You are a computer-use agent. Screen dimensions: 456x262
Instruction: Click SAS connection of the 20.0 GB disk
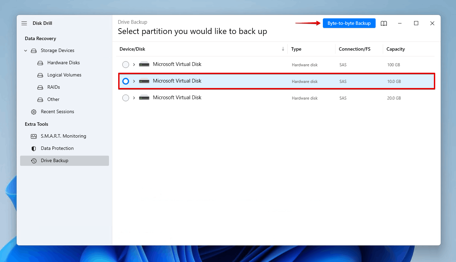(343, 98)
